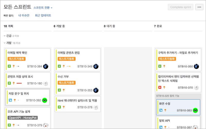Image resolution: width=206 pixels, height=129 pixels.
Task: Click the subtask icon on STB10-383
Action: (x=161, y=110)
